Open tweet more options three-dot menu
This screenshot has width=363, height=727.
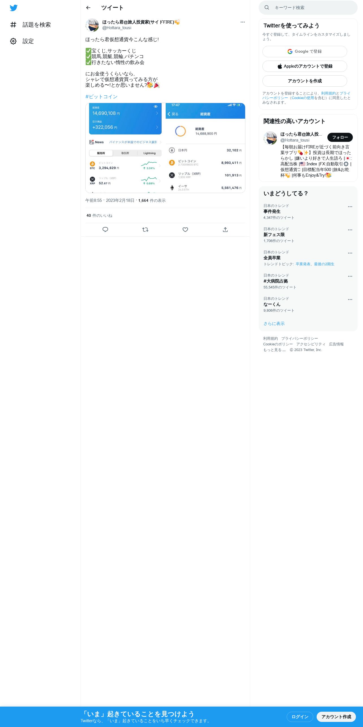243,22
